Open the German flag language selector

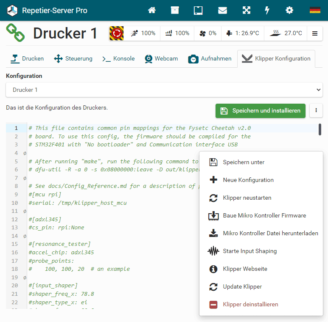click(315, 11)
